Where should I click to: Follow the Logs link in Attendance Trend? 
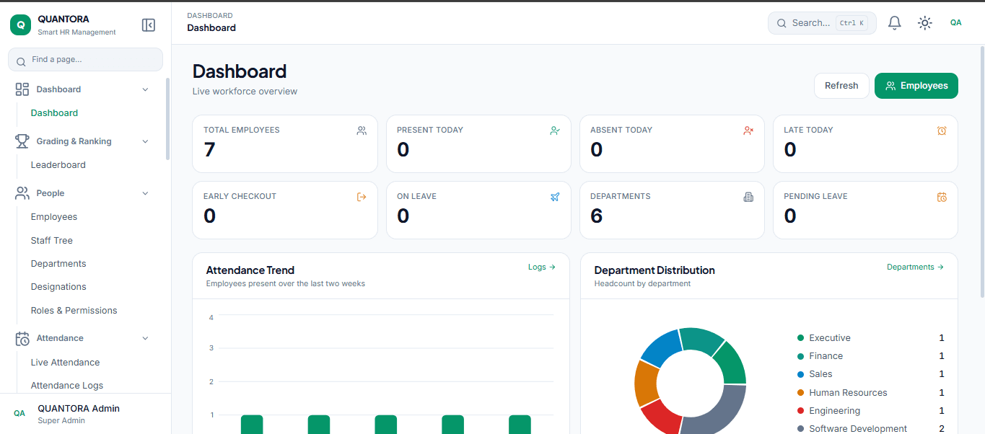(542, 267)
